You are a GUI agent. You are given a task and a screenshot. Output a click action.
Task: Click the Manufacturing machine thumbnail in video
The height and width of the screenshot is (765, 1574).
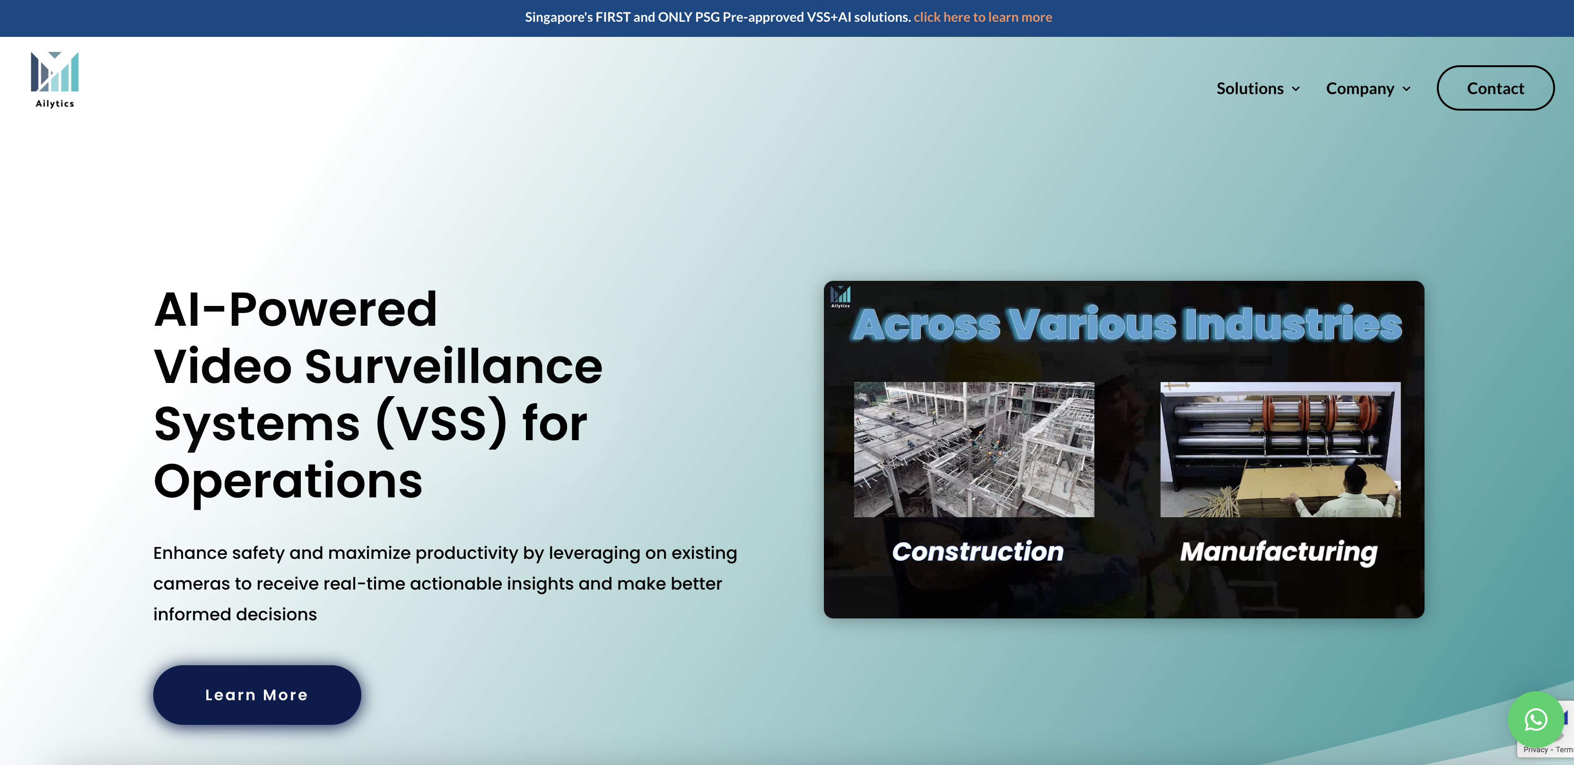pyautogui.click(x=1280, y=450)
